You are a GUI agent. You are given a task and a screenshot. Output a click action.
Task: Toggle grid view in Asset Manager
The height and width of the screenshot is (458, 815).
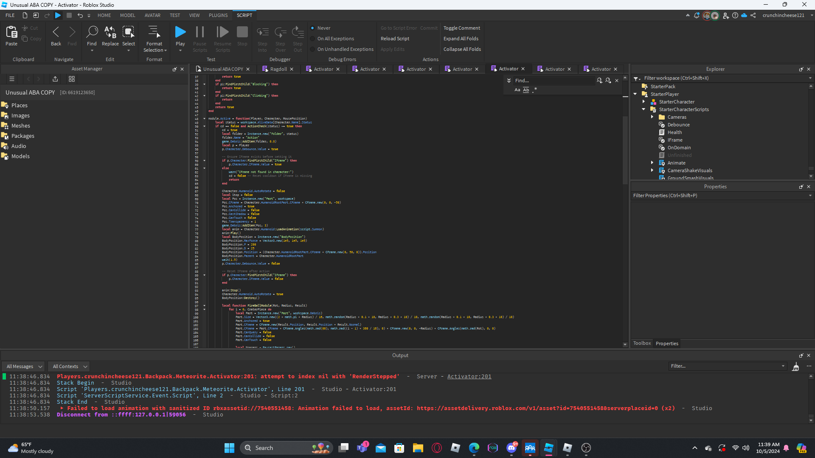(x=72, y=79)
